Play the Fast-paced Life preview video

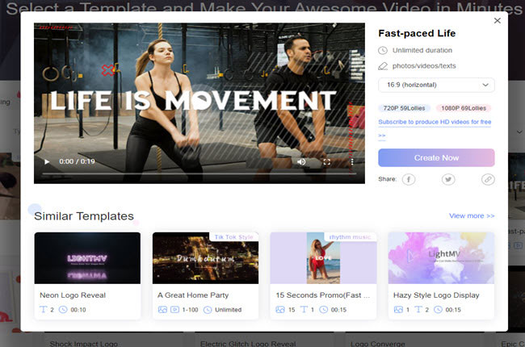47,161
